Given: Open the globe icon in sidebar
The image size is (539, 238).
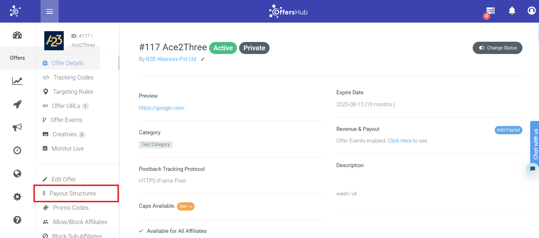Looking at the screenshot, I should (x=17, y=173).
